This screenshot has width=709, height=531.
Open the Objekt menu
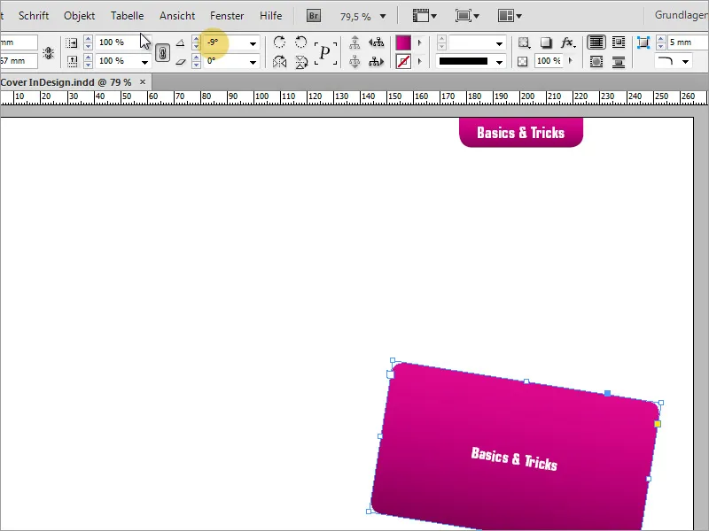79,16
